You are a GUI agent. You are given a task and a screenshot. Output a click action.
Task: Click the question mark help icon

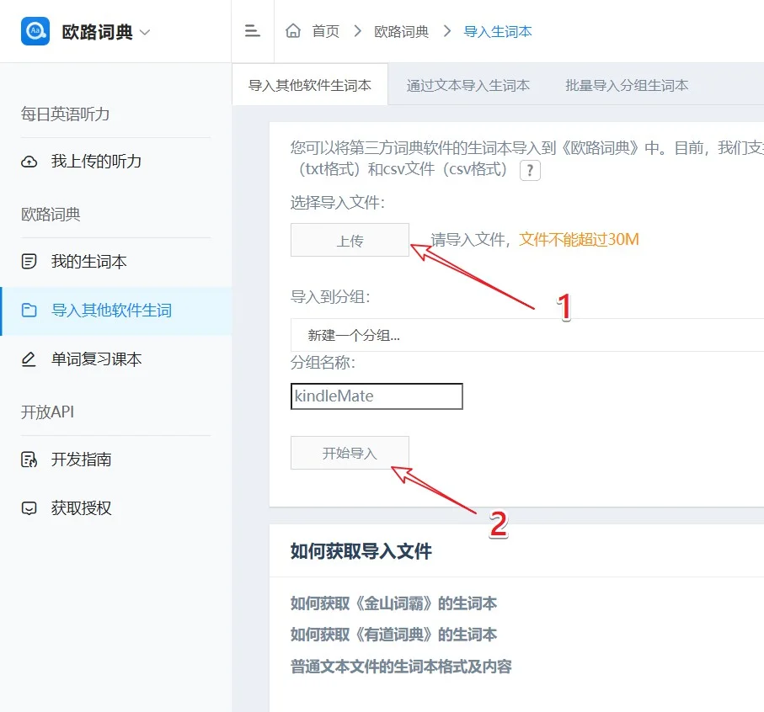[530, 170]
